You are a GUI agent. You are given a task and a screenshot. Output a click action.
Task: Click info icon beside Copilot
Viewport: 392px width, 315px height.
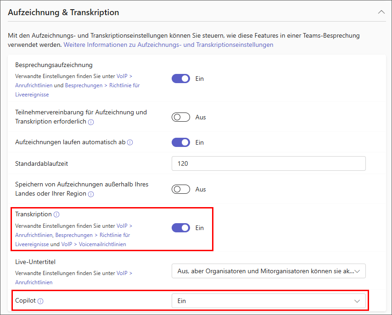coord(40,301)
